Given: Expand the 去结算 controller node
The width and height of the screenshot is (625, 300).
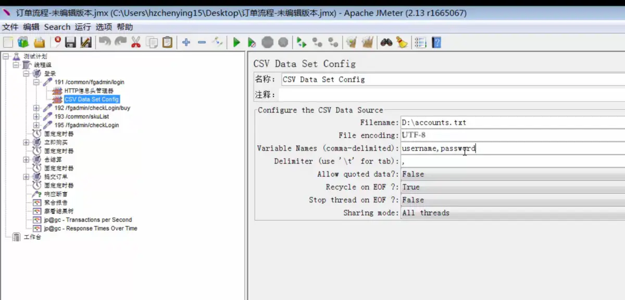Looking at the screenshot, I should [27, 160].
